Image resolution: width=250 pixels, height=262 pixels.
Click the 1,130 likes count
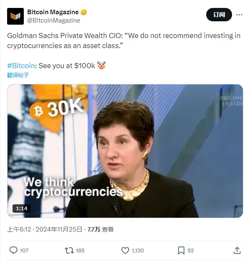click(138, 250)
